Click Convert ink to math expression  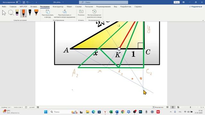pos(65,14)
